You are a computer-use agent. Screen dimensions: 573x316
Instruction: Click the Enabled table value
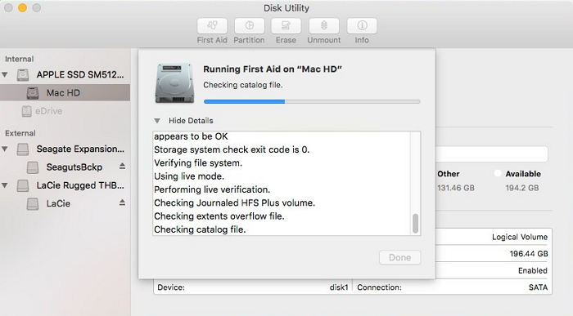[532, 270]
